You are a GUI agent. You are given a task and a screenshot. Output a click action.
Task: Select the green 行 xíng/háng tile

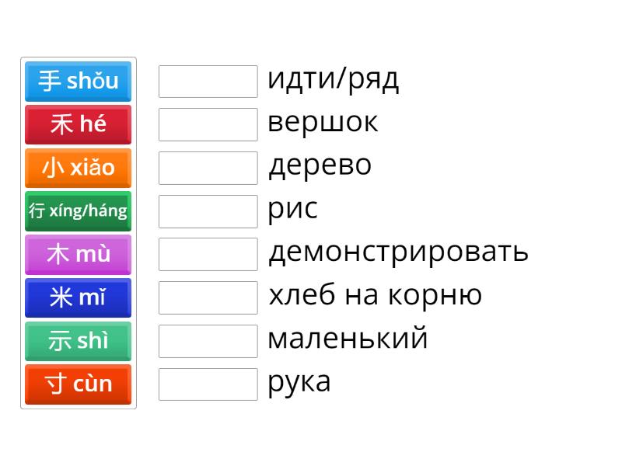point(78,210)
